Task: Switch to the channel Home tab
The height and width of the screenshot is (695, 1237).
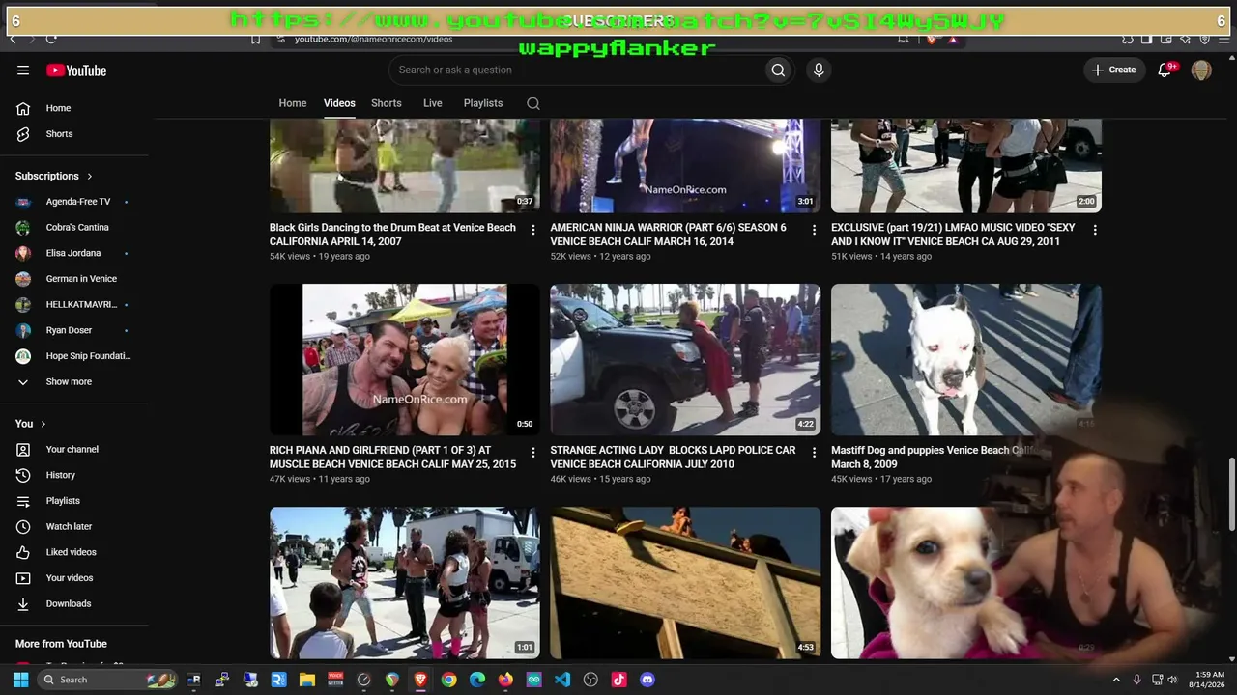Action: click(x=293, y=103)
